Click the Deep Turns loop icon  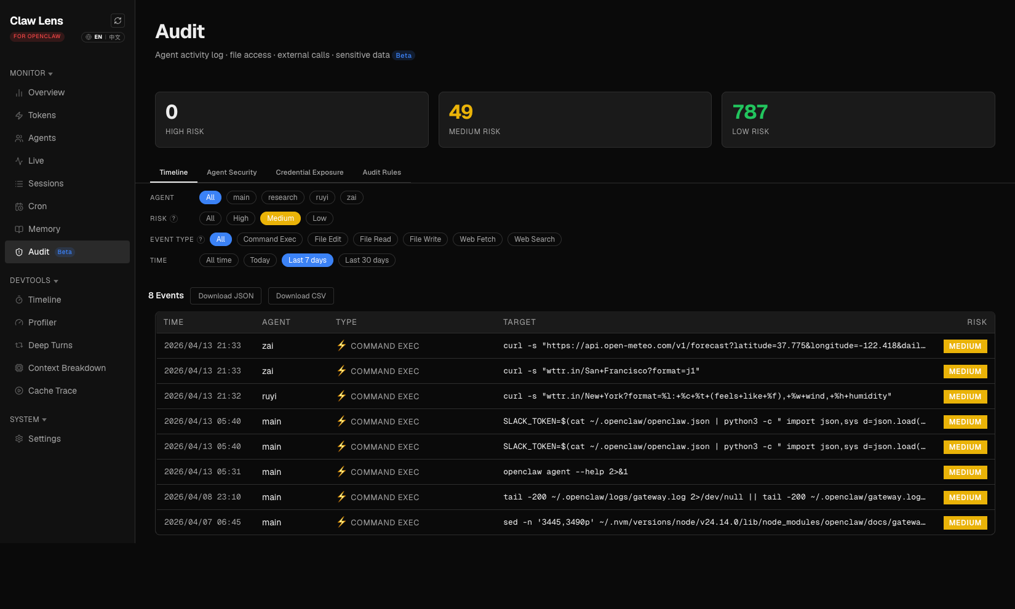click(19, 346)
